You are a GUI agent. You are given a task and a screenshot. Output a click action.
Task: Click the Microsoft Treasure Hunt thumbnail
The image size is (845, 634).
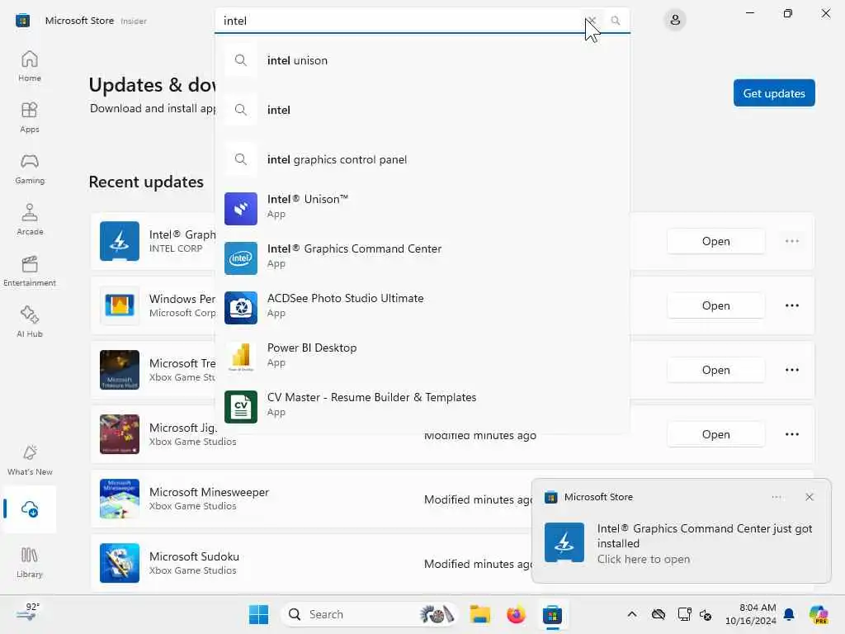(x=120, y=370)
